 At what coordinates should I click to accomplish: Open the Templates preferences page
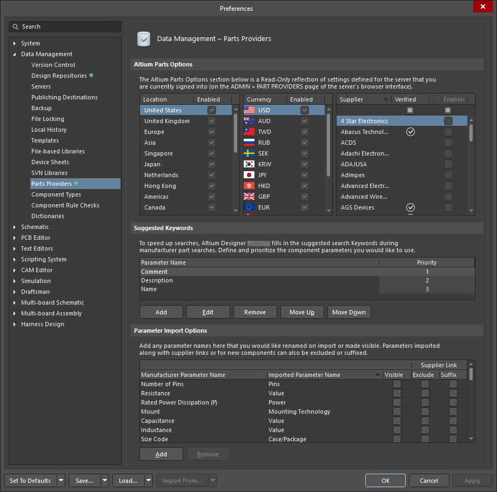[x=45, y=140]
